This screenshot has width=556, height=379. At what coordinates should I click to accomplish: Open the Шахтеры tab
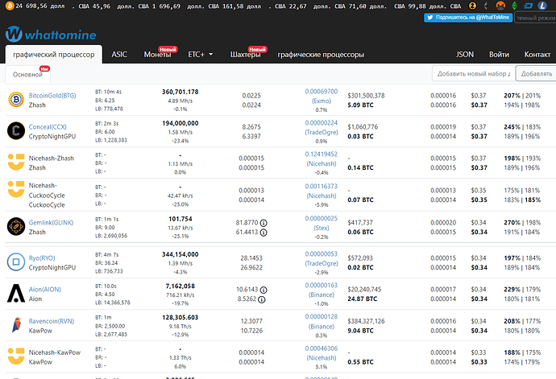245,54
